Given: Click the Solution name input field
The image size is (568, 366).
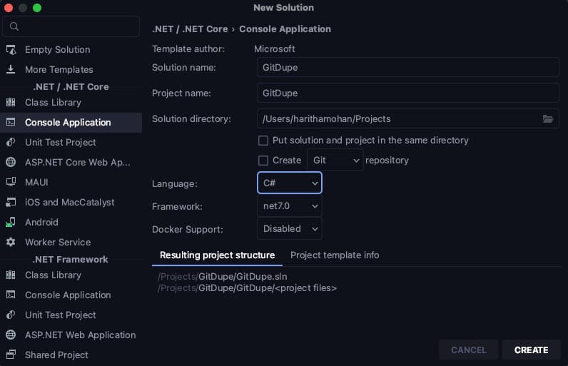Looking at the screenshot, I should [x=407, y=67].
